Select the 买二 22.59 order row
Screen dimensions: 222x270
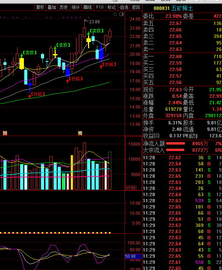click(182, 63)
